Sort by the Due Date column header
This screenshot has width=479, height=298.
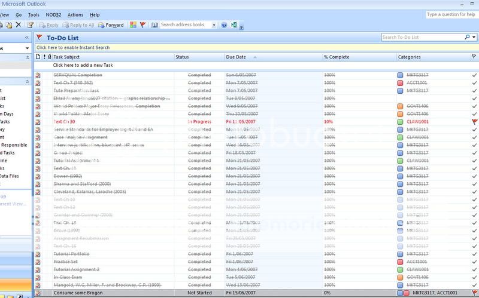coord(274,57)
